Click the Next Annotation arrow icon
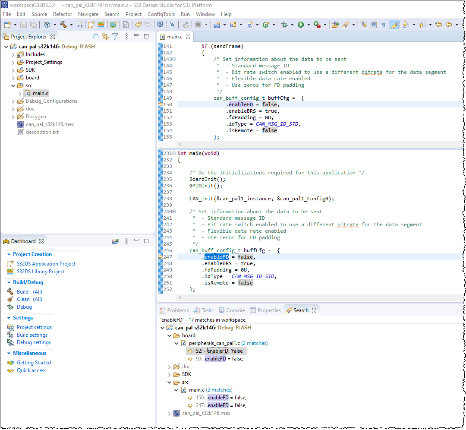The image size is (466, 430). coord(405,25)
